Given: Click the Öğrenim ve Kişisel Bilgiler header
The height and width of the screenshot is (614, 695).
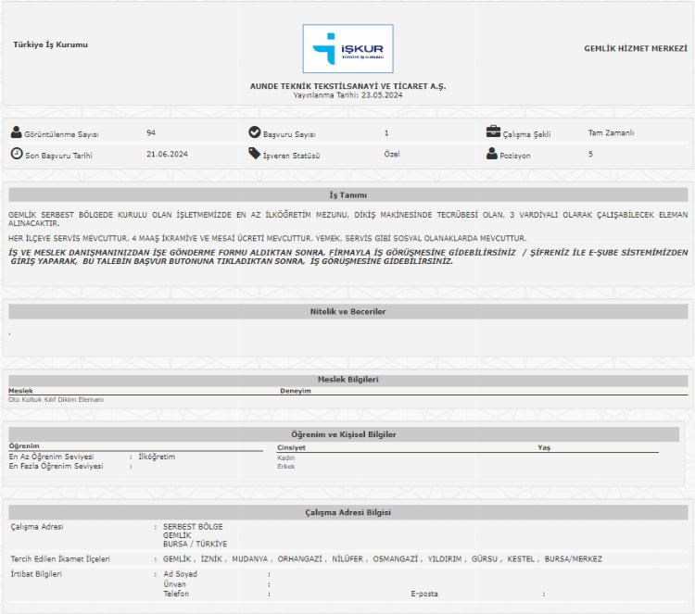Looking at the screenshot, I should 347,434.
